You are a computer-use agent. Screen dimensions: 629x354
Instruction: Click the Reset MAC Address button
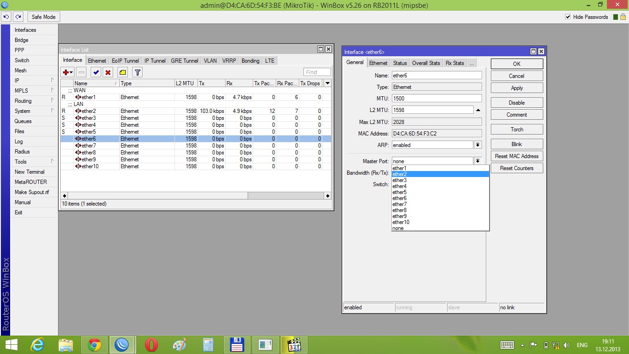point(517,156)
